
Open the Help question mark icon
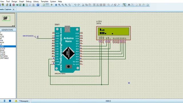click(38, 5)
